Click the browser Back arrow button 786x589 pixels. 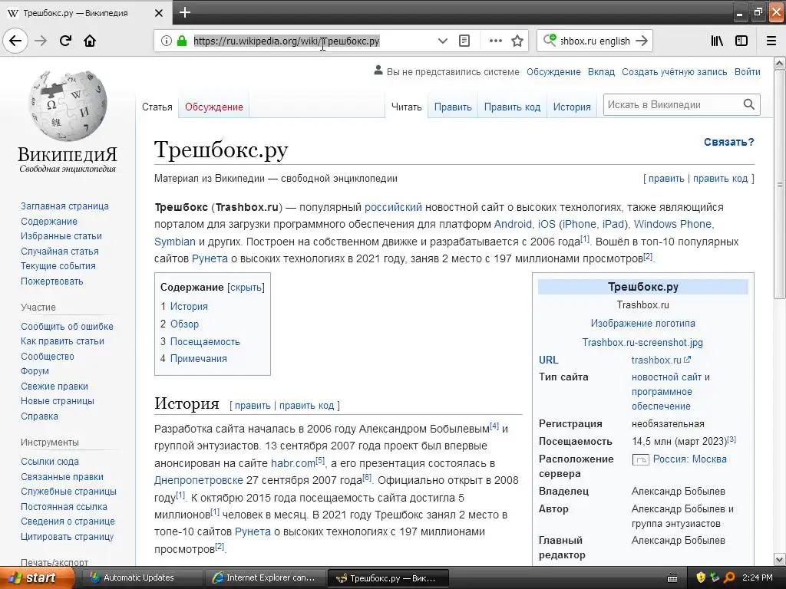point(15,41)
